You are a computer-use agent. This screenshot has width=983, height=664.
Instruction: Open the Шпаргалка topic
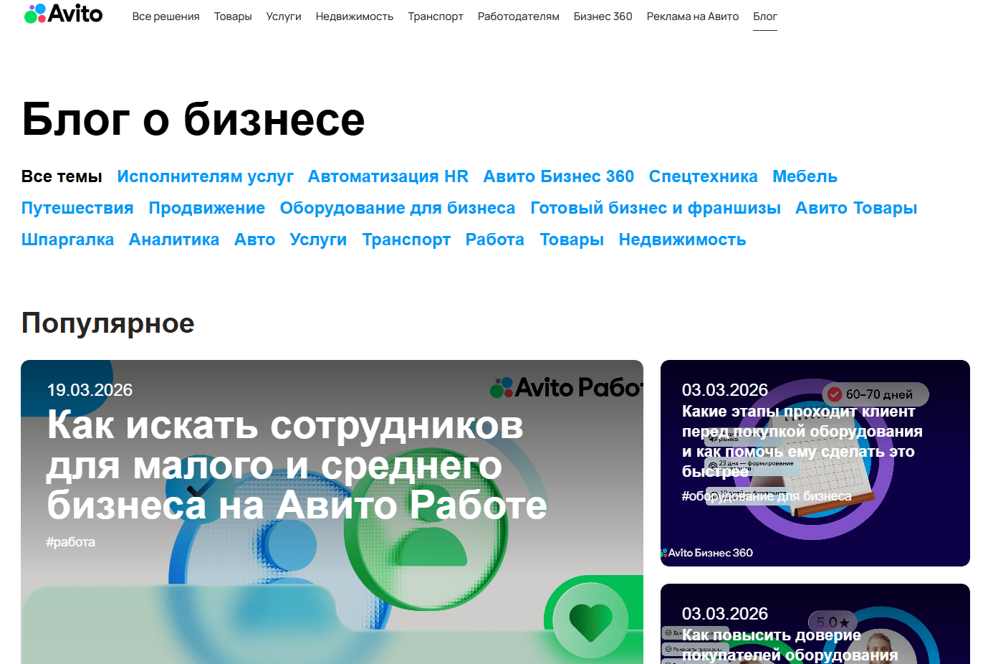pos(67,239)
